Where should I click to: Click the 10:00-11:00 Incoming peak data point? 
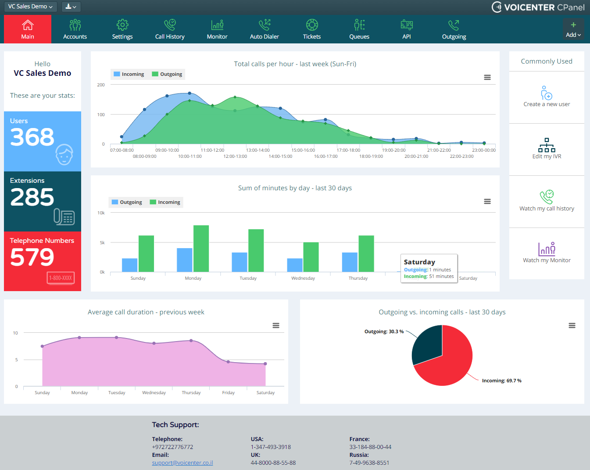tap(190, 93)
